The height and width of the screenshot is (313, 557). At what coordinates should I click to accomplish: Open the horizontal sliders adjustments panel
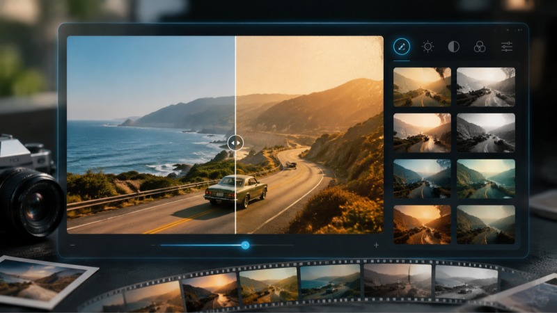507,47
